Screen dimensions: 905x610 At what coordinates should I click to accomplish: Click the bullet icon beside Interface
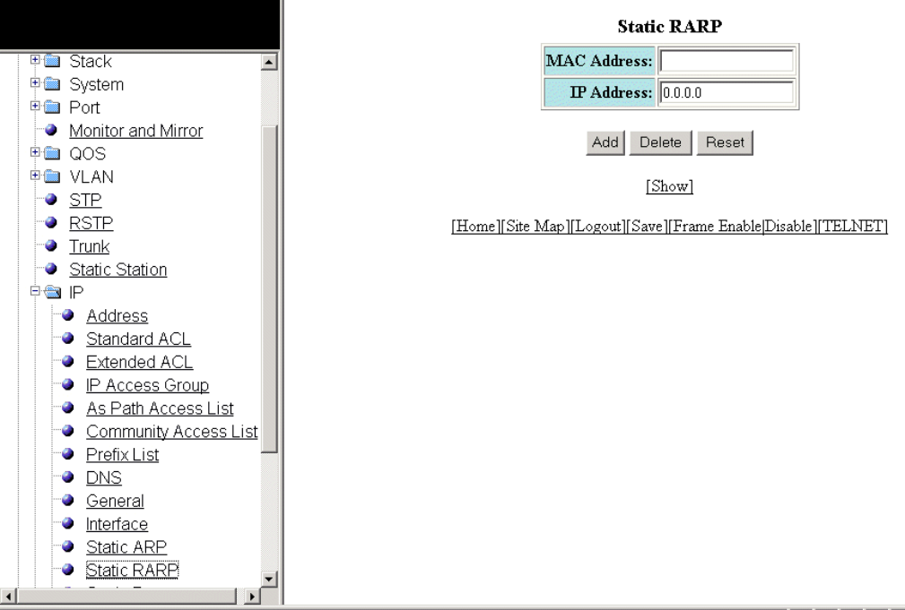pyautogui.click(x=67, y=523)
